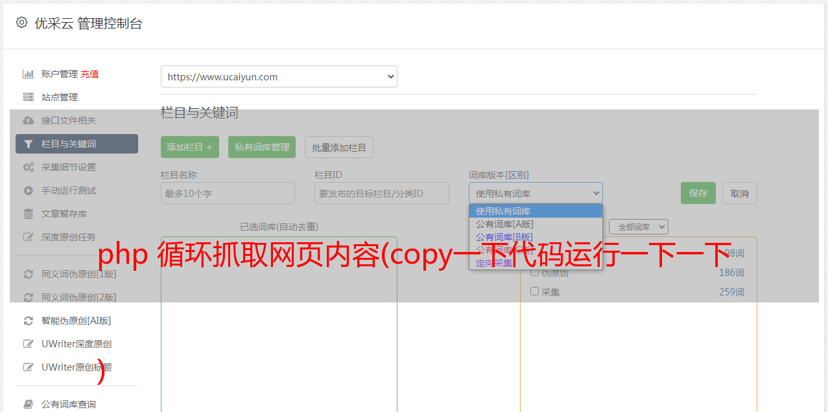Click the database icon for 文章暂存库

(29, 214)
